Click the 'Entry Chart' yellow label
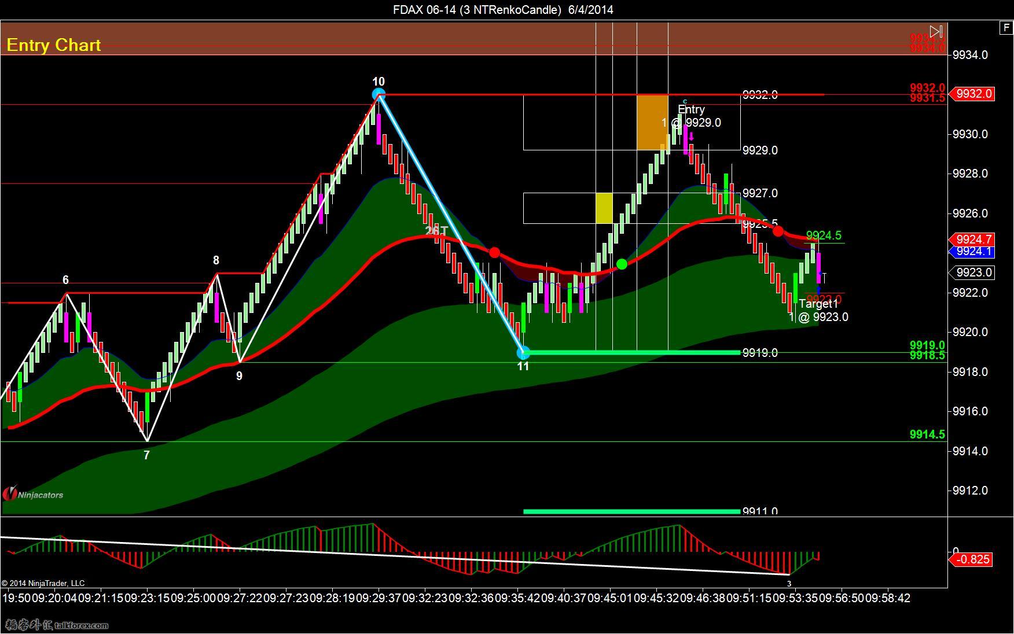This screenshot has height=634, width=1014. (x=54, y=45)
